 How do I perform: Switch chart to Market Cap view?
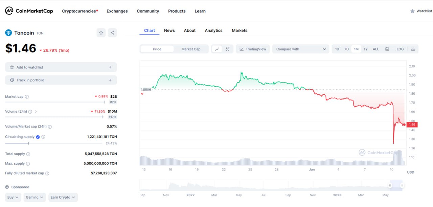191,49
